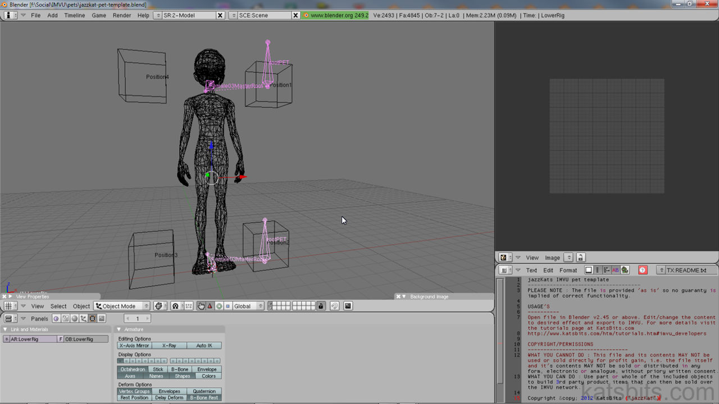
Task: Click the current frame number field
Action: pos(138,318)
